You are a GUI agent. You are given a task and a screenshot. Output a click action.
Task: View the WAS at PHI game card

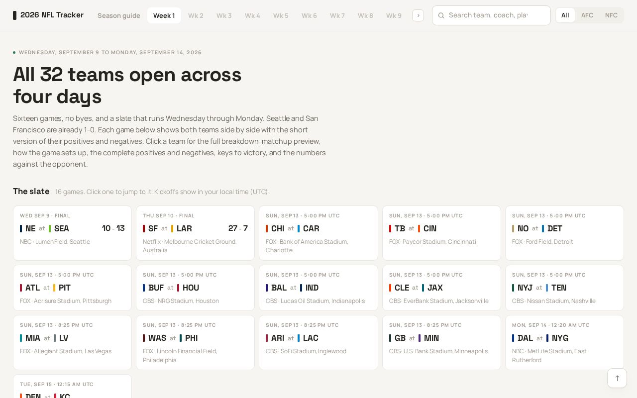point(195,342)
